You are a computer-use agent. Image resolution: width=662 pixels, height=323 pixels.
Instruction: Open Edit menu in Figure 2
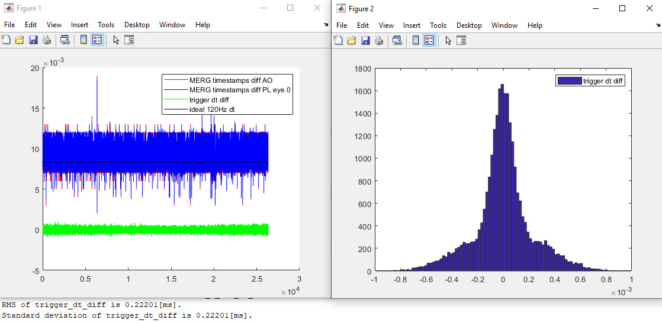pyautogui.click(x=363, y=25)
